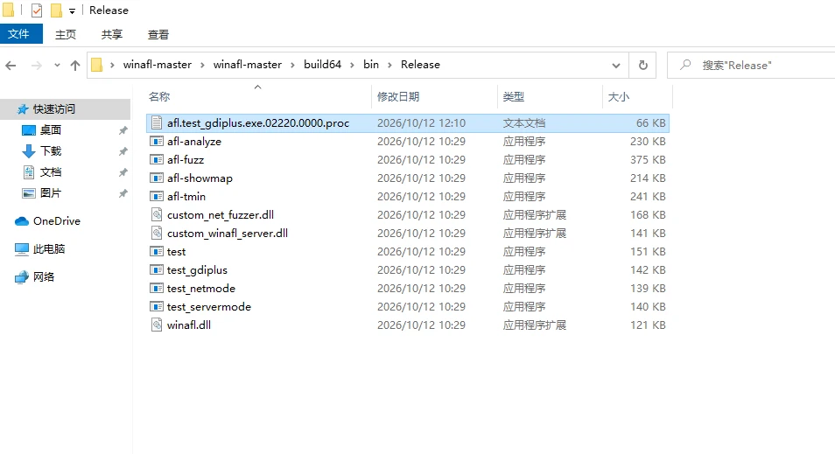Switch to the 共享 ribbon tab
Screen dimensions: 835x454
[x=112, y=34]
